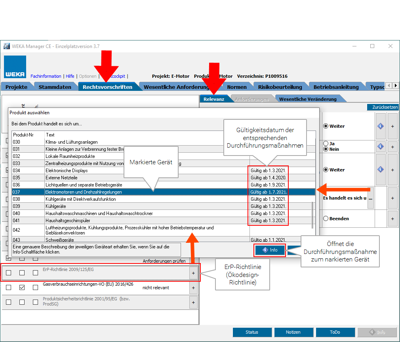The width and height of the screenshot is (400, 342).
Task: Select the 'Beenden' radio option
Action: click(326, 219)
